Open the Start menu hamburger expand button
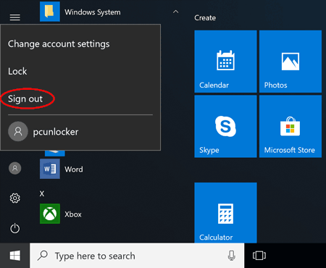326x268 pixels. [x=15, y=17]
